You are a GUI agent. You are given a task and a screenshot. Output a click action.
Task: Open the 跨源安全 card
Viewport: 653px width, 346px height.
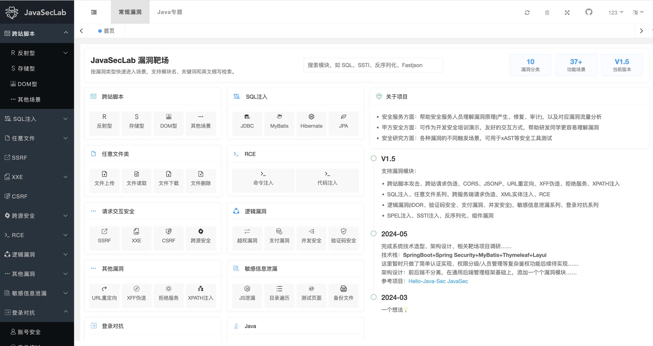coord(201,238)
